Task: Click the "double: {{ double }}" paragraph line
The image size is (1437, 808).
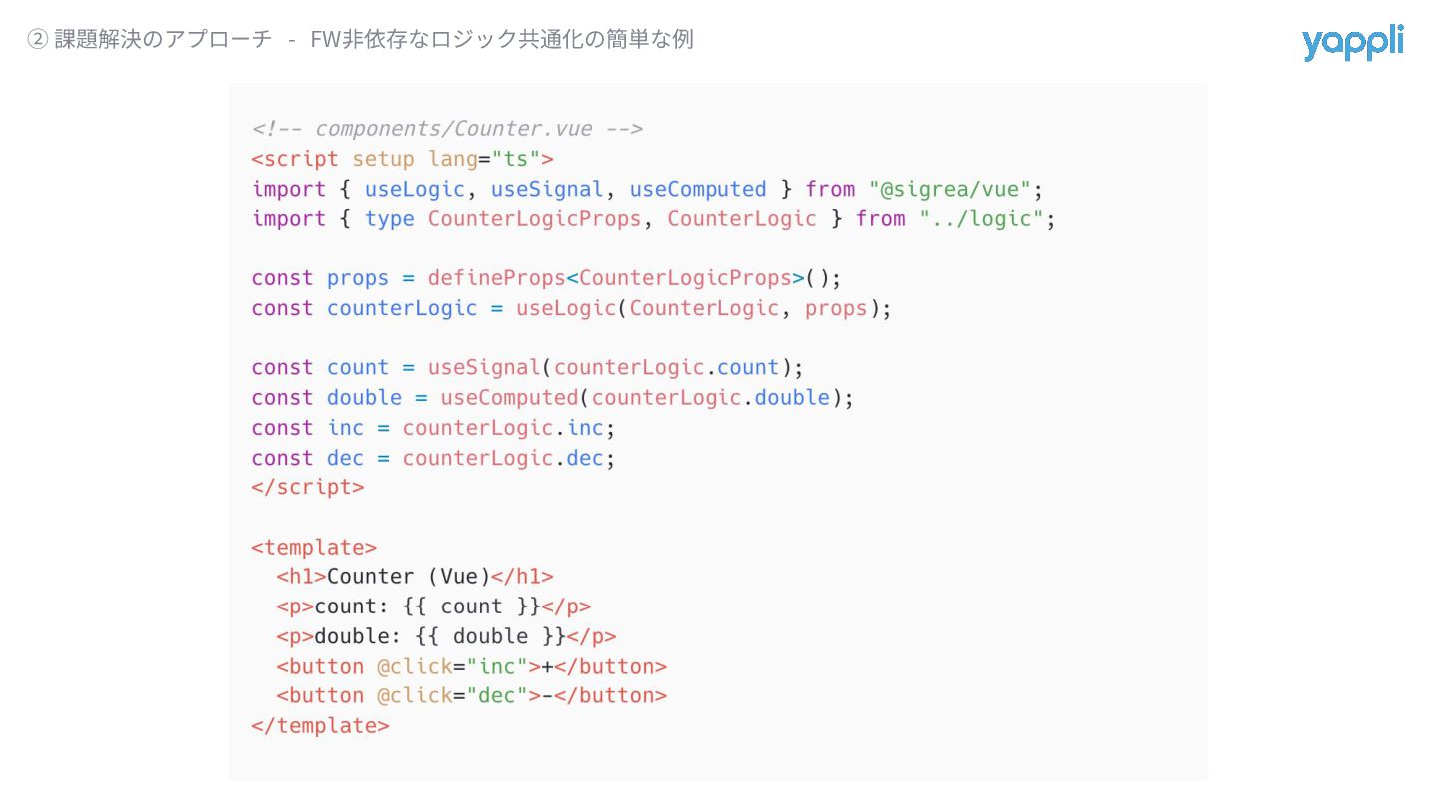Action: (x=446, y=636)
